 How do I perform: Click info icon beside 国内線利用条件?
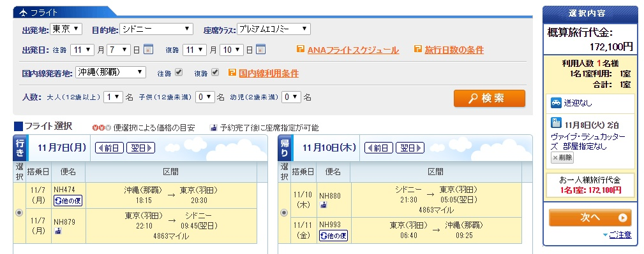click(232, 73)
